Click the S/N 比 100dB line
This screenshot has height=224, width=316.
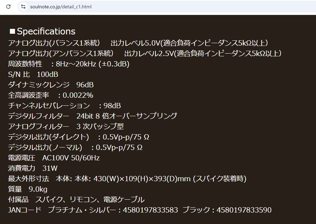click(x=33, y=74)
